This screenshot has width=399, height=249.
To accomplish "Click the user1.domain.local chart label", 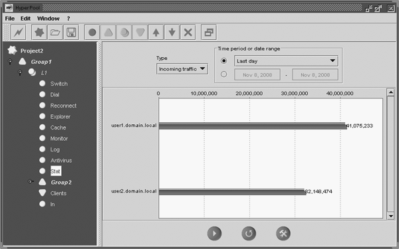I will pyautogui.click(x=134, y=125).
